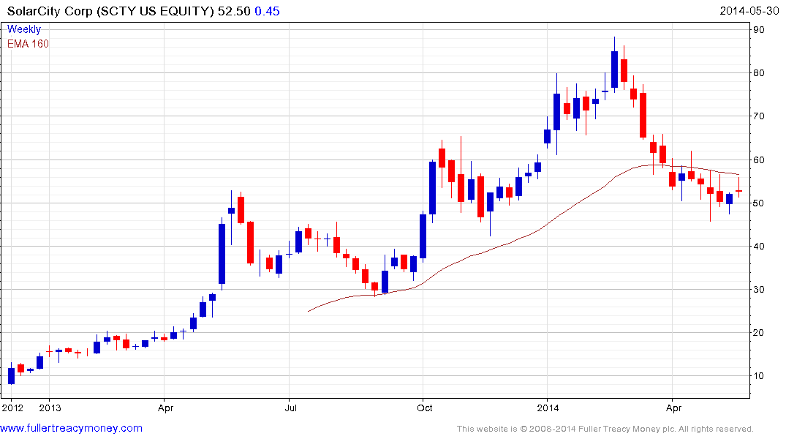The image size is (786, 439).
Task: Select the last price value 52.50
Action: coord(234,11)
